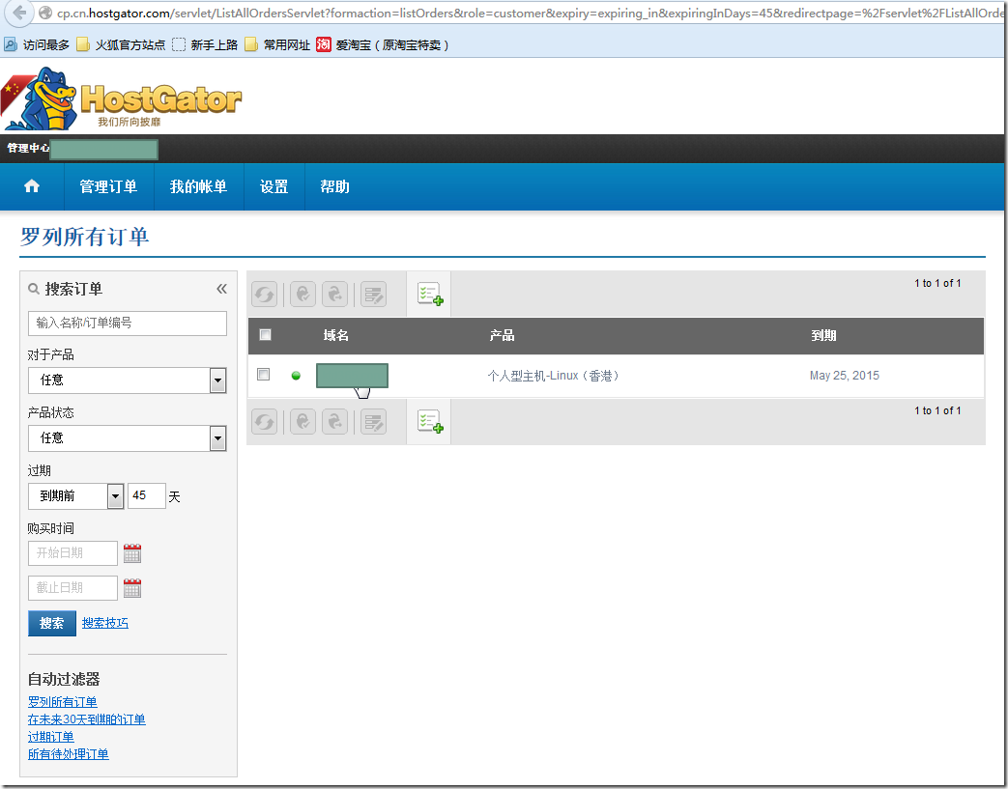Open 对于产品 dropdown

[128, 380]
